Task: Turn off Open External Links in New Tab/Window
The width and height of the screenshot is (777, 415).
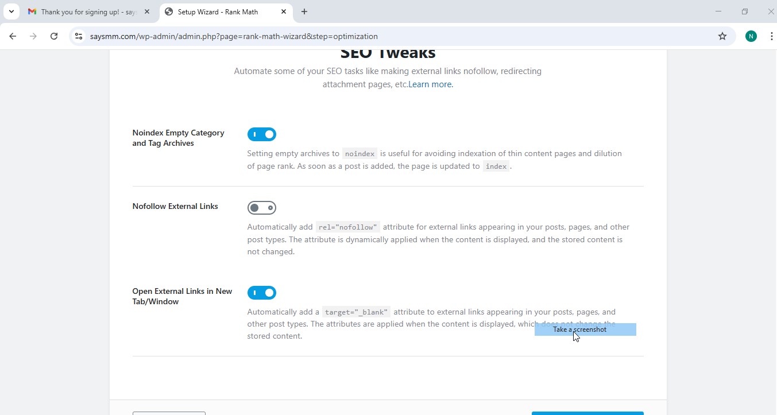Action: 262,293
